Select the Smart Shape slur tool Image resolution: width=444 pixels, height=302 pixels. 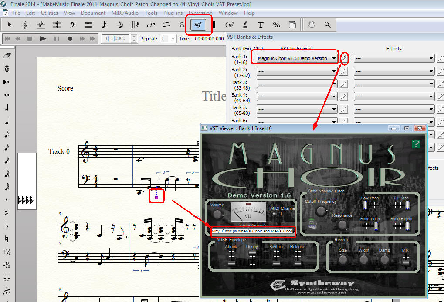(166, 25)
